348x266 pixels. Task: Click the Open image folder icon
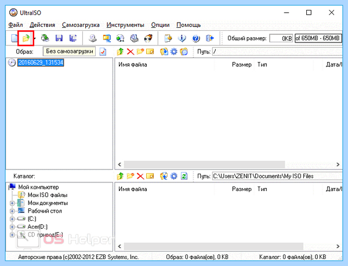(26, 38)
